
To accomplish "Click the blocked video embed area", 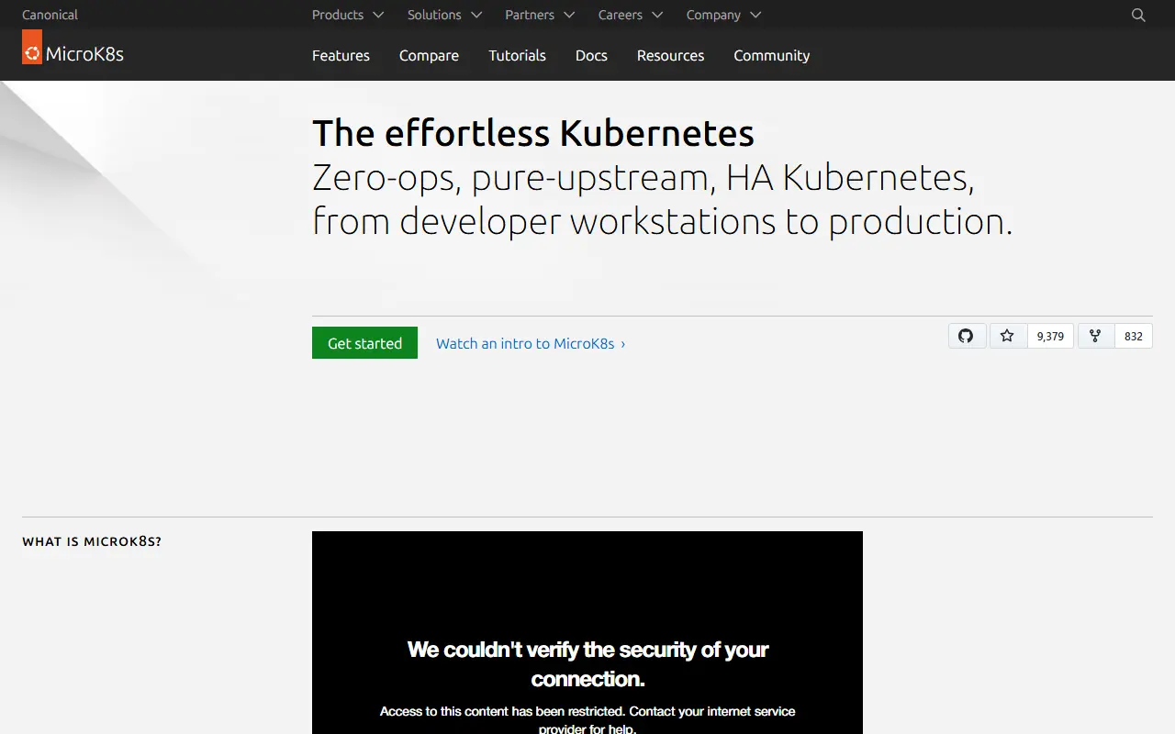I will point(587,632).
